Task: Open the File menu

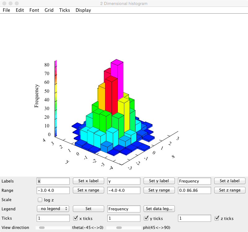Action: click(6, 10)
